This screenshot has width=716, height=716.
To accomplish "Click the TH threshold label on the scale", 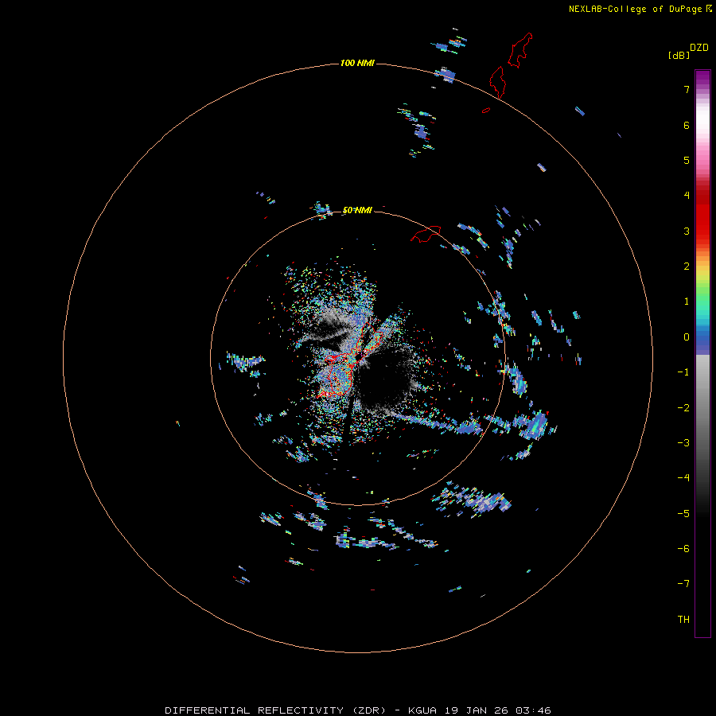I will pyautogui.click(x=683, y=620).
